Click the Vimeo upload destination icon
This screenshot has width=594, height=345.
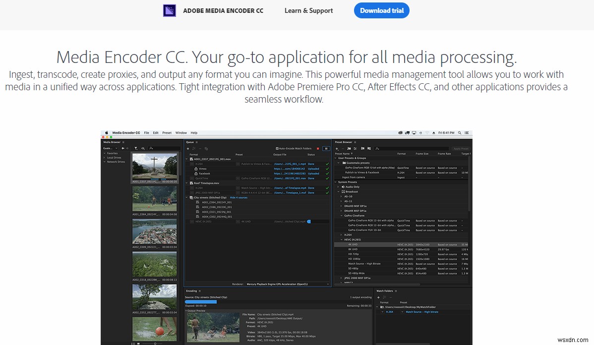tap(195, 169)
